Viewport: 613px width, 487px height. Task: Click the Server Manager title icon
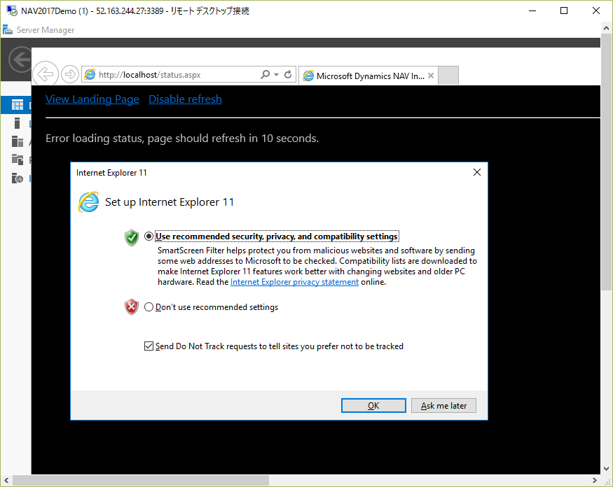coord(8,29)
